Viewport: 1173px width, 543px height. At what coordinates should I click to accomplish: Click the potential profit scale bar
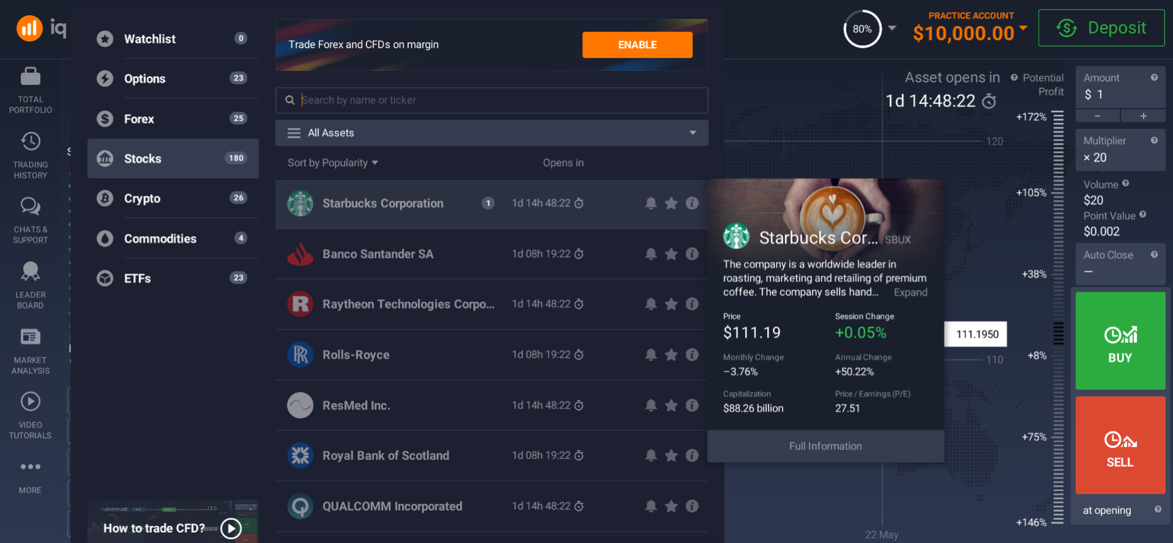[1058, 317]
